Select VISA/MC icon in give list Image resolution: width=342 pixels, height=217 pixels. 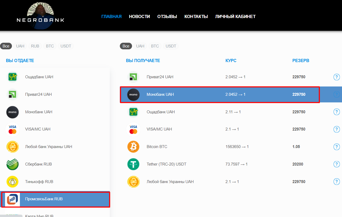(x=12, y=129)
